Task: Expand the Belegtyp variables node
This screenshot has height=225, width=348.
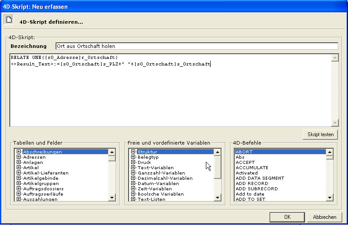Action: tap(133, 157)
